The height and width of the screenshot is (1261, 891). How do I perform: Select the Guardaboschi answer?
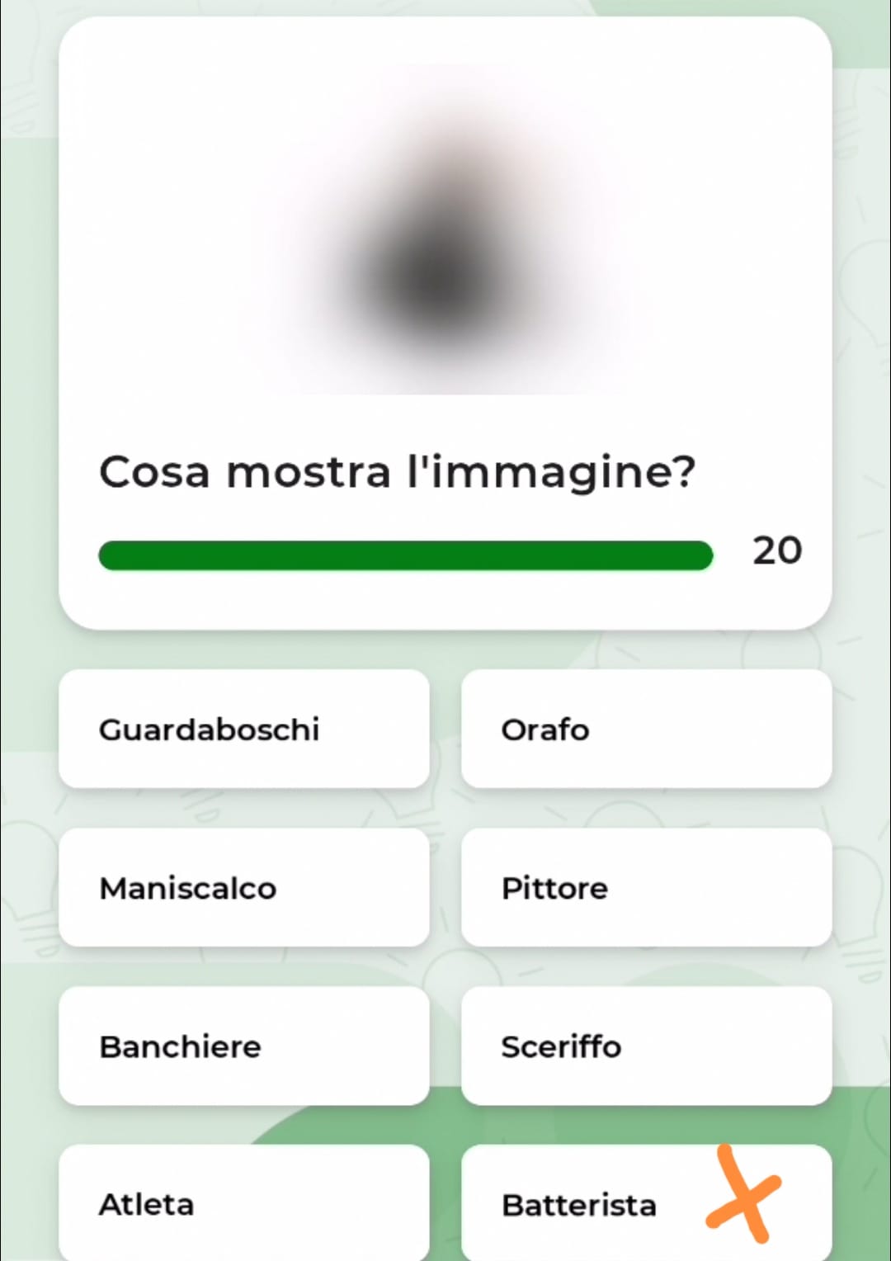[x=243, y=729]
